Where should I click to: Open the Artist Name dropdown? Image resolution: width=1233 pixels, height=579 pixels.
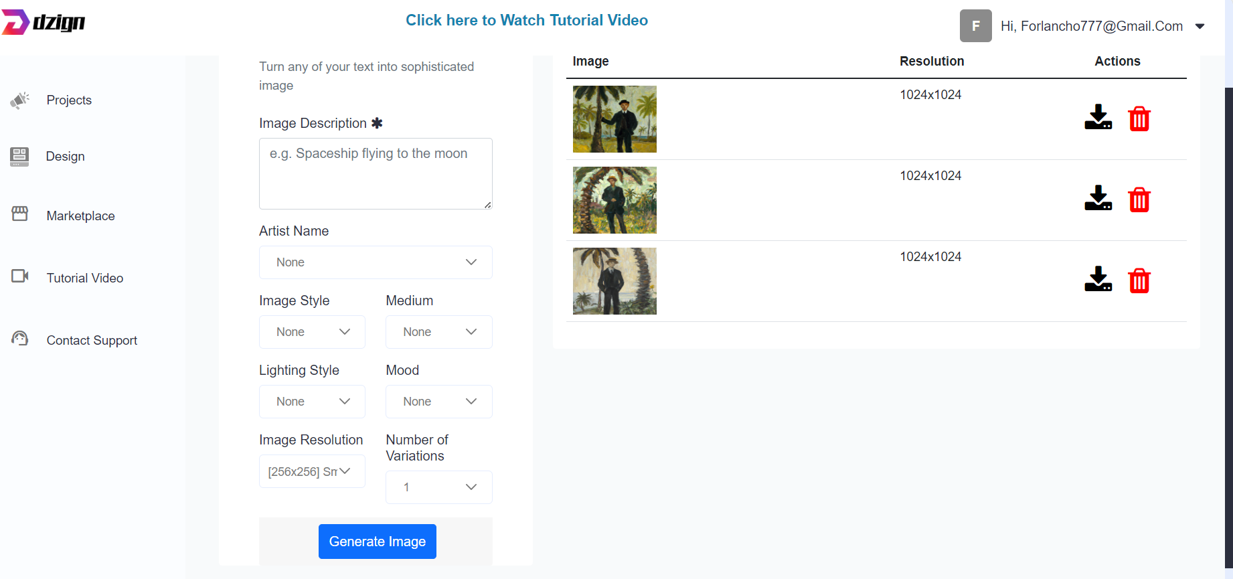376,262
